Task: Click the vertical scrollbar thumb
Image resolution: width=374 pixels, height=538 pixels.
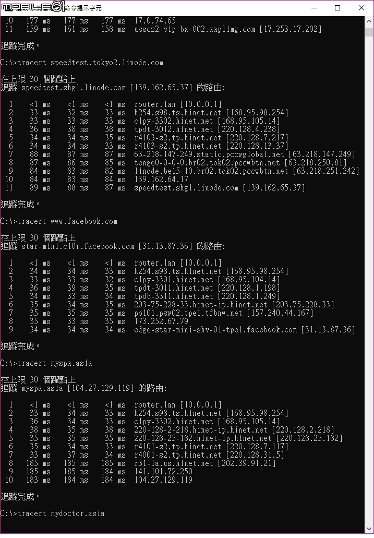Action: [369, 32]
